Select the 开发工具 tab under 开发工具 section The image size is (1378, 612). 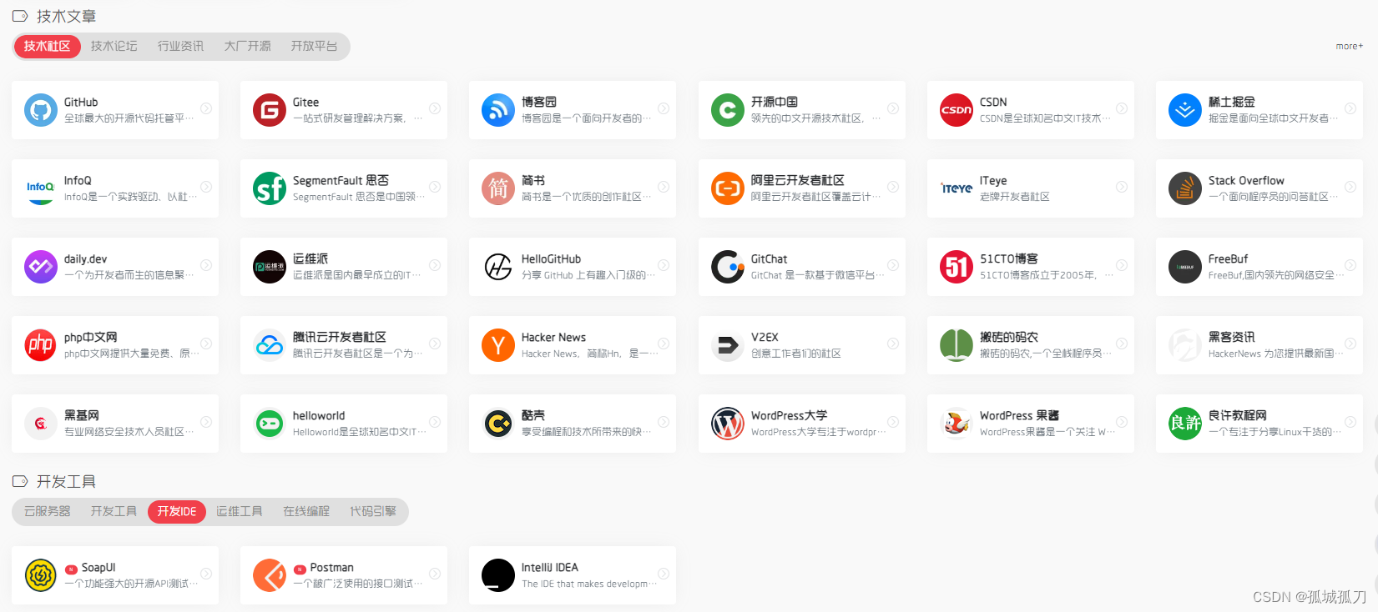point(114,512)
